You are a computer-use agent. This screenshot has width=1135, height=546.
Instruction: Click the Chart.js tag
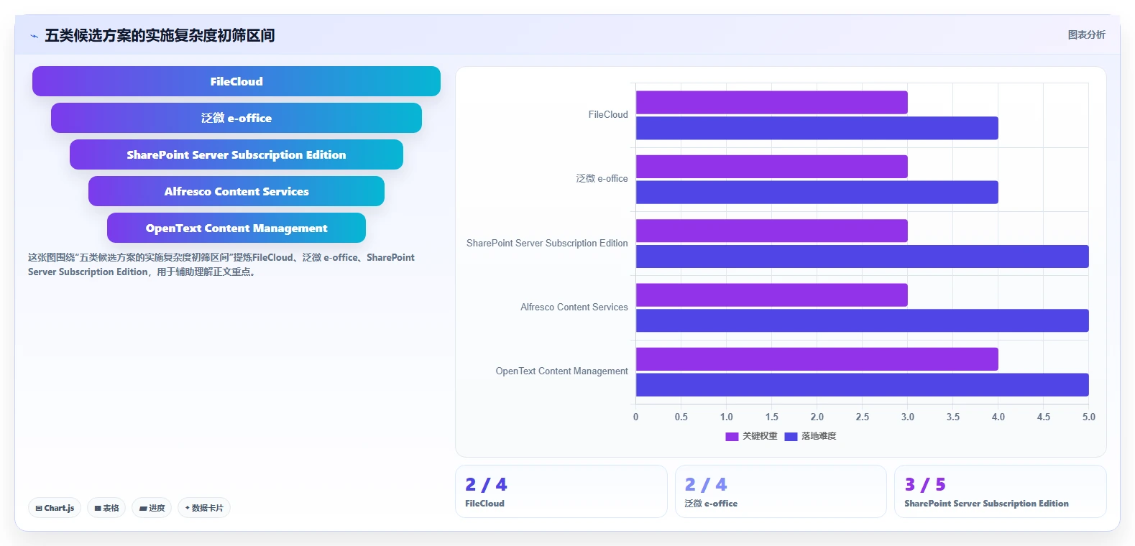(x=55, y=508)
